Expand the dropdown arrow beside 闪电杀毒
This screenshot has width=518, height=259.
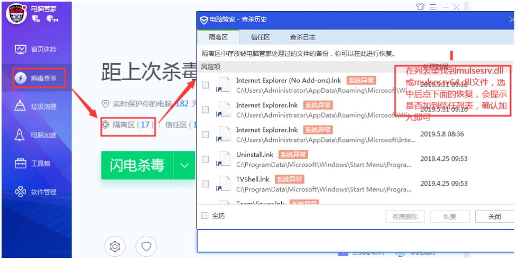(184, 166)
